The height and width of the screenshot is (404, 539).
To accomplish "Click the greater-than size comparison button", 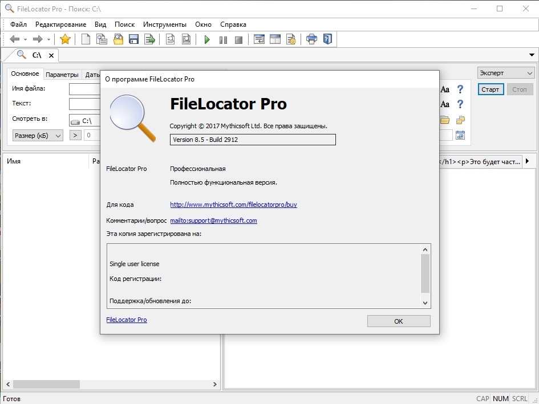I will (75, 136).
